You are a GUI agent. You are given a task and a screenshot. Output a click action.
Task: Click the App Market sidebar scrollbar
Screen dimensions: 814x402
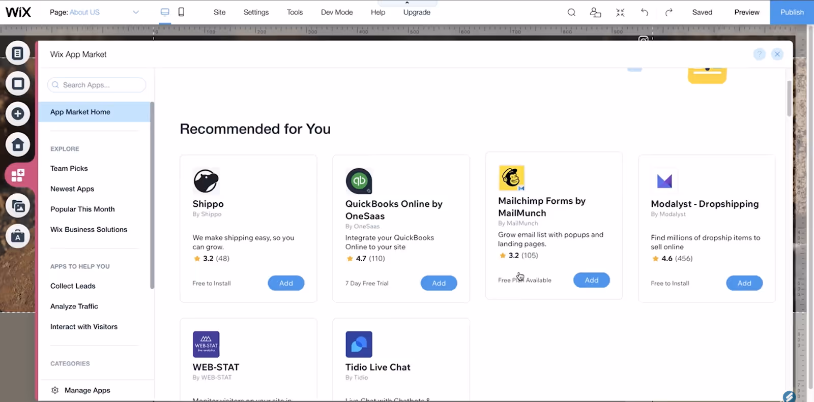click(x=152, y=195)
